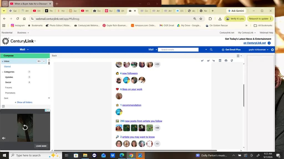
Task: Zoom control in the address bar
Action: pyautogui.click(x=195, y=19)
